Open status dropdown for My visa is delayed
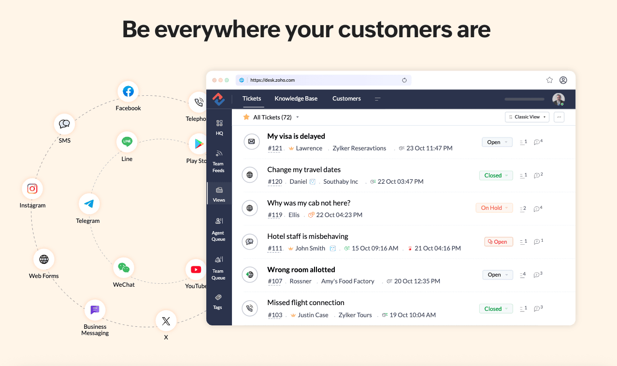 pyautogui.click(x=497, y=142)
